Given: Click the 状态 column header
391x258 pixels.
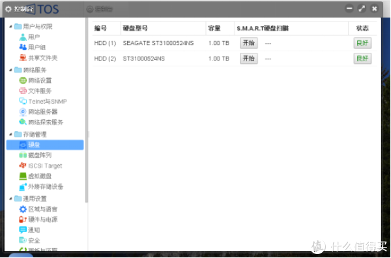Looking at the screenshot, I should (362, 29).
